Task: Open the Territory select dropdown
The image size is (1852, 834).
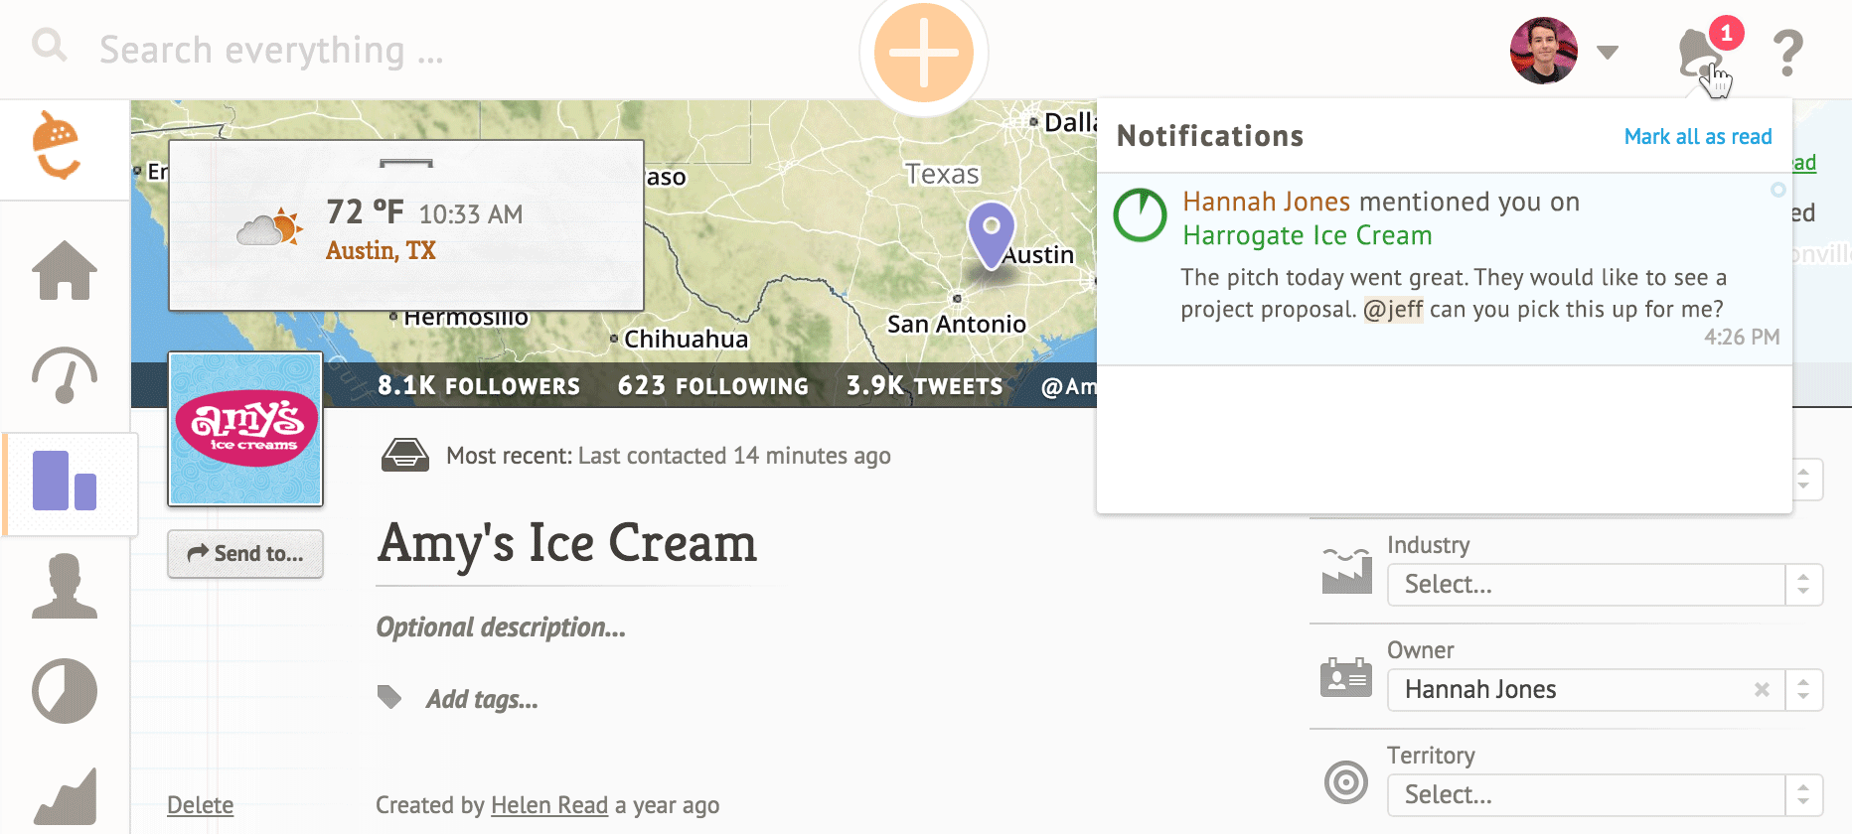Action: (x=1605, y=795)
